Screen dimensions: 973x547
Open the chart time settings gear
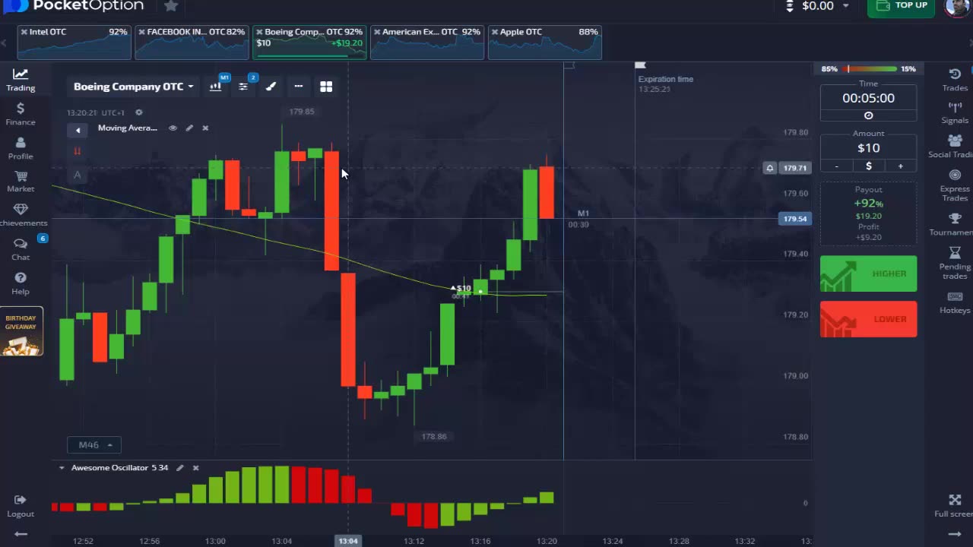(138, 112)
